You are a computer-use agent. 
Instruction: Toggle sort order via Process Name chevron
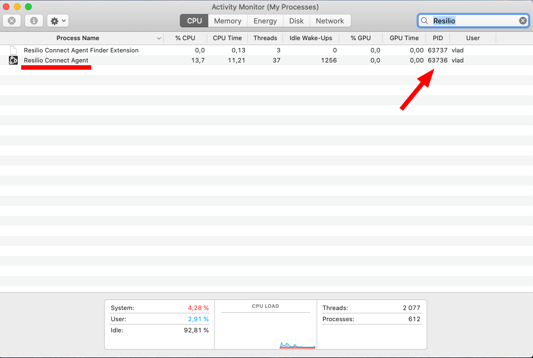[159, 38]
